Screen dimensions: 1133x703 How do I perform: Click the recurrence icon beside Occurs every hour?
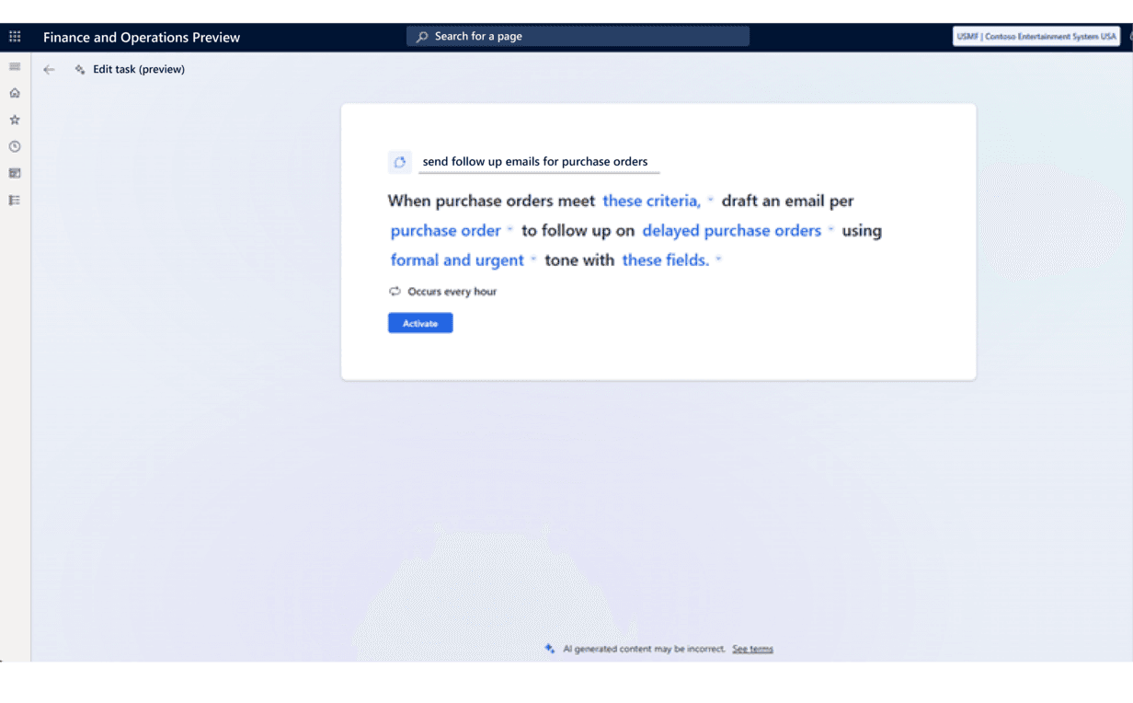[395, 292]
